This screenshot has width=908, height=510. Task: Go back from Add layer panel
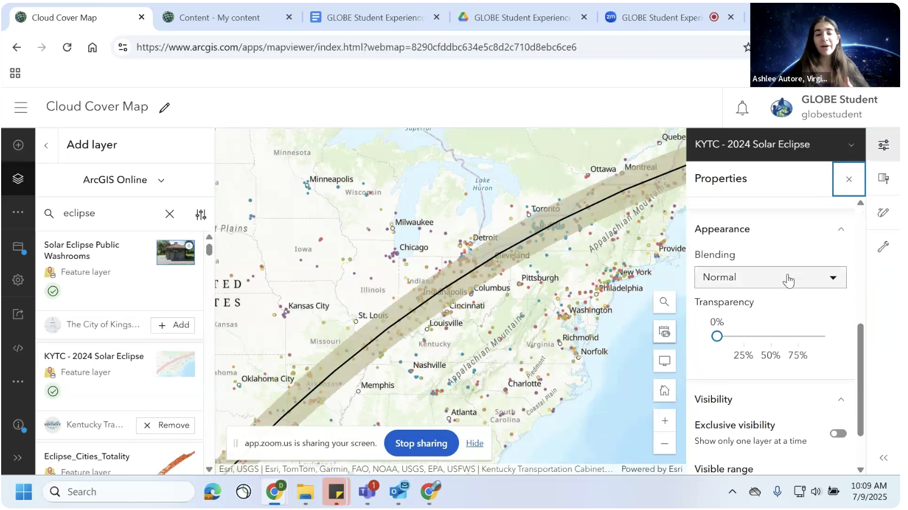coord(47,145)
